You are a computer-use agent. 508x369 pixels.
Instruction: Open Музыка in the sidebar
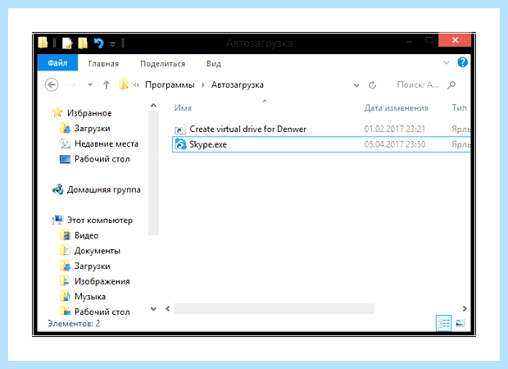pyautogui.click(x=90, y=296)
